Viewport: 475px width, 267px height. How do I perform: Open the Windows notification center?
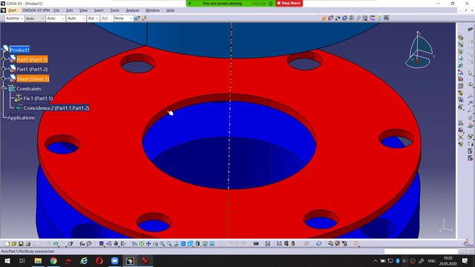pyautogui.click(x=465, y=260)
